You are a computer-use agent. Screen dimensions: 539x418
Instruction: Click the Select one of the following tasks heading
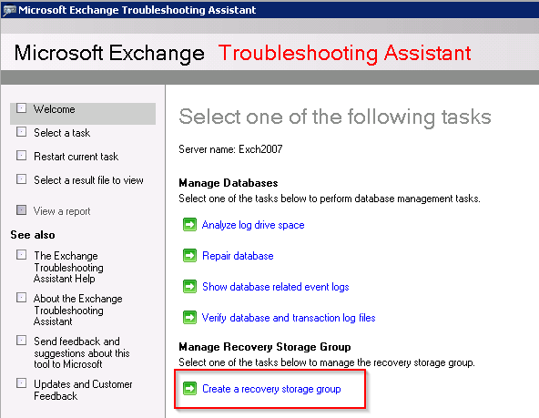(x=335, y=117)
